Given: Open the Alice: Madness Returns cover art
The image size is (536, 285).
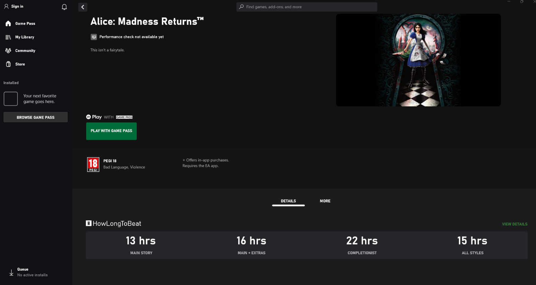Looking at the screenshot, I should tap(418, 60).
